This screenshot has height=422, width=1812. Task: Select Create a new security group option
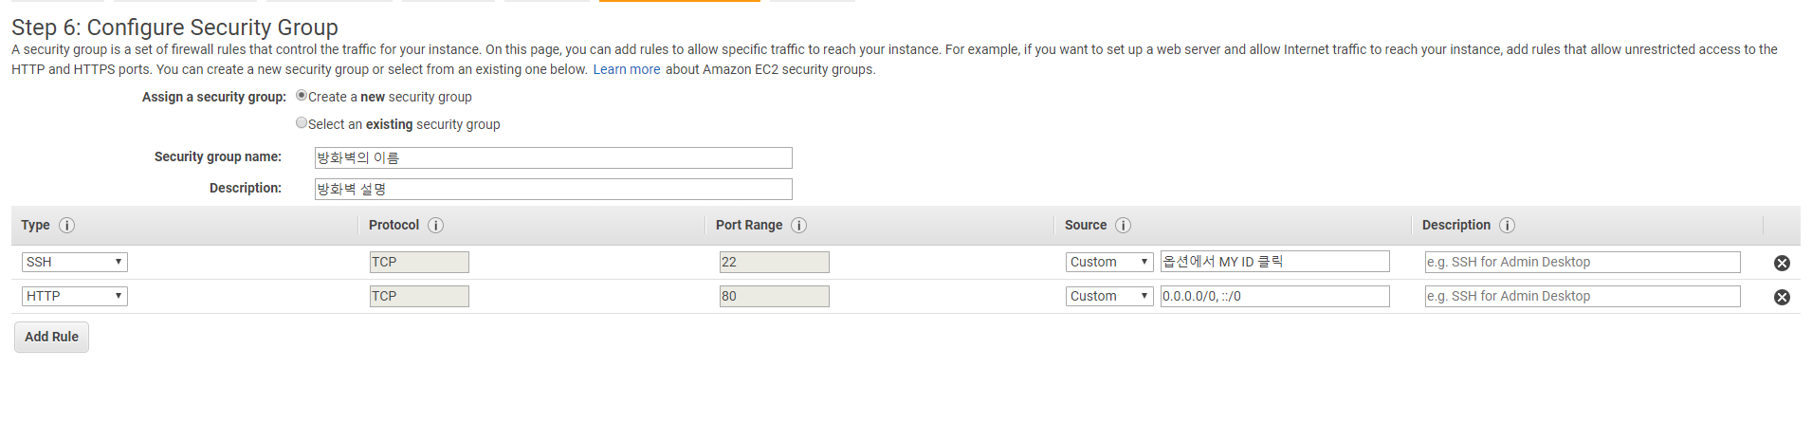click(302, 96)
